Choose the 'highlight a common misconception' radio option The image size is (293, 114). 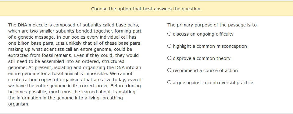pyautogui.click(x=169, y=46)
